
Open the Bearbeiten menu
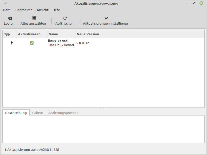24,10
